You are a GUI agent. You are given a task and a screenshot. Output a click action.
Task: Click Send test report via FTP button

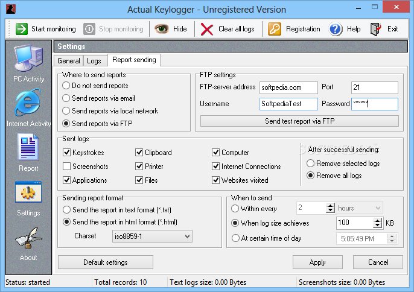pyautogui.click(x=299, y=121)
